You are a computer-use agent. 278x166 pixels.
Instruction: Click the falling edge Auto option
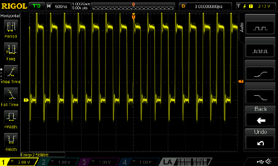pyautogui.click(x=260, y=96)
